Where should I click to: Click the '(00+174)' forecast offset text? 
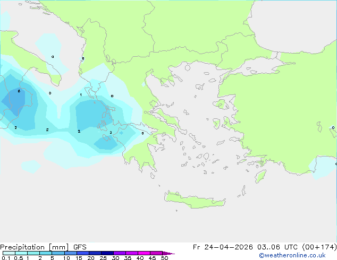tap(319, 247)
